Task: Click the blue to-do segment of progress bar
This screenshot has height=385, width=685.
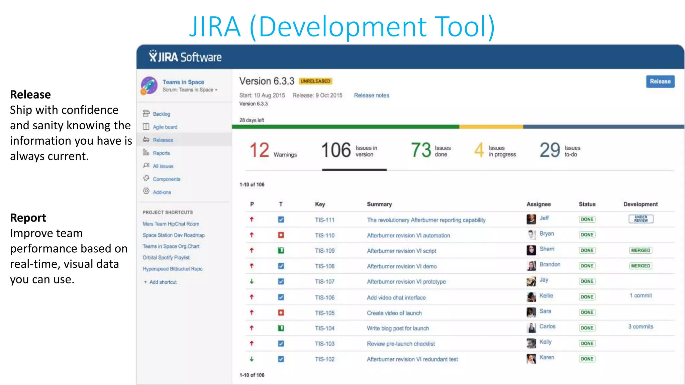Action: click(603, 127)
